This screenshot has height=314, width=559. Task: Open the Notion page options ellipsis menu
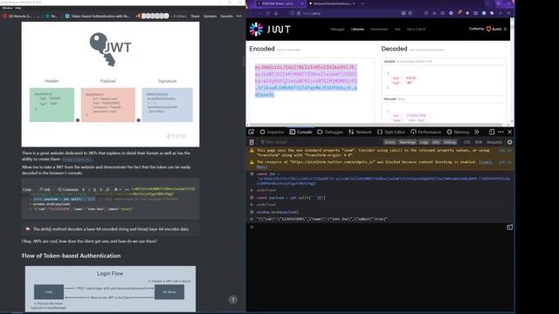[238, 16]
